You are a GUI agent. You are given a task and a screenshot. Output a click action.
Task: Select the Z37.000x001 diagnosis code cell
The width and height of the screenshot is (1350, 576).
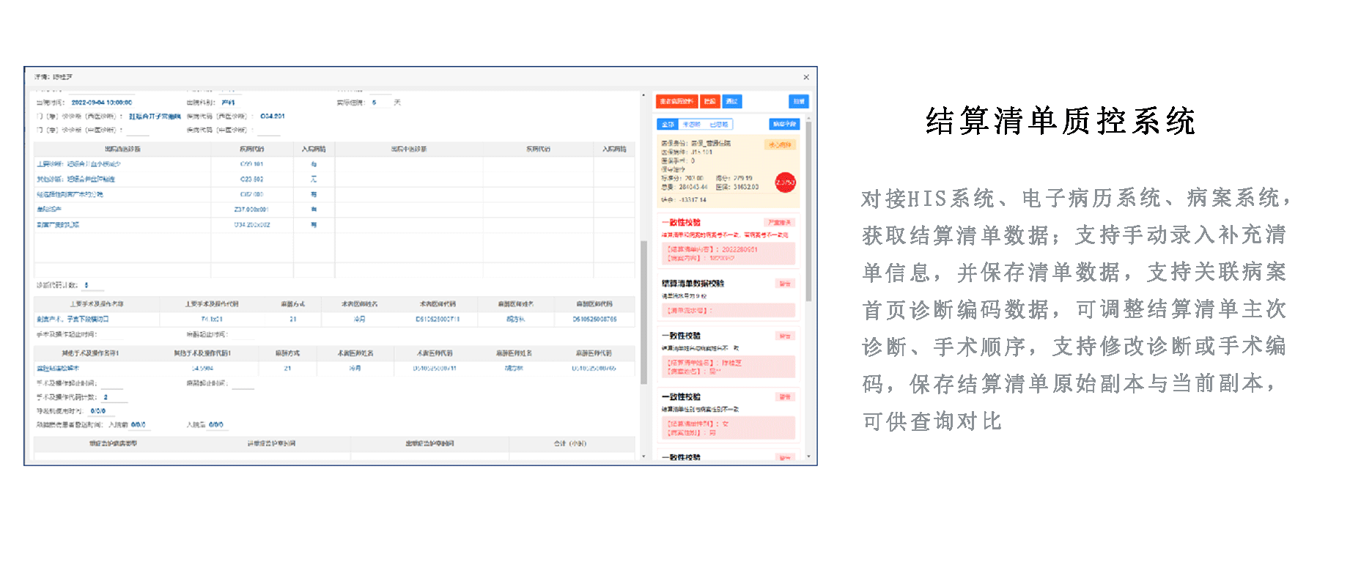[251, 210]
